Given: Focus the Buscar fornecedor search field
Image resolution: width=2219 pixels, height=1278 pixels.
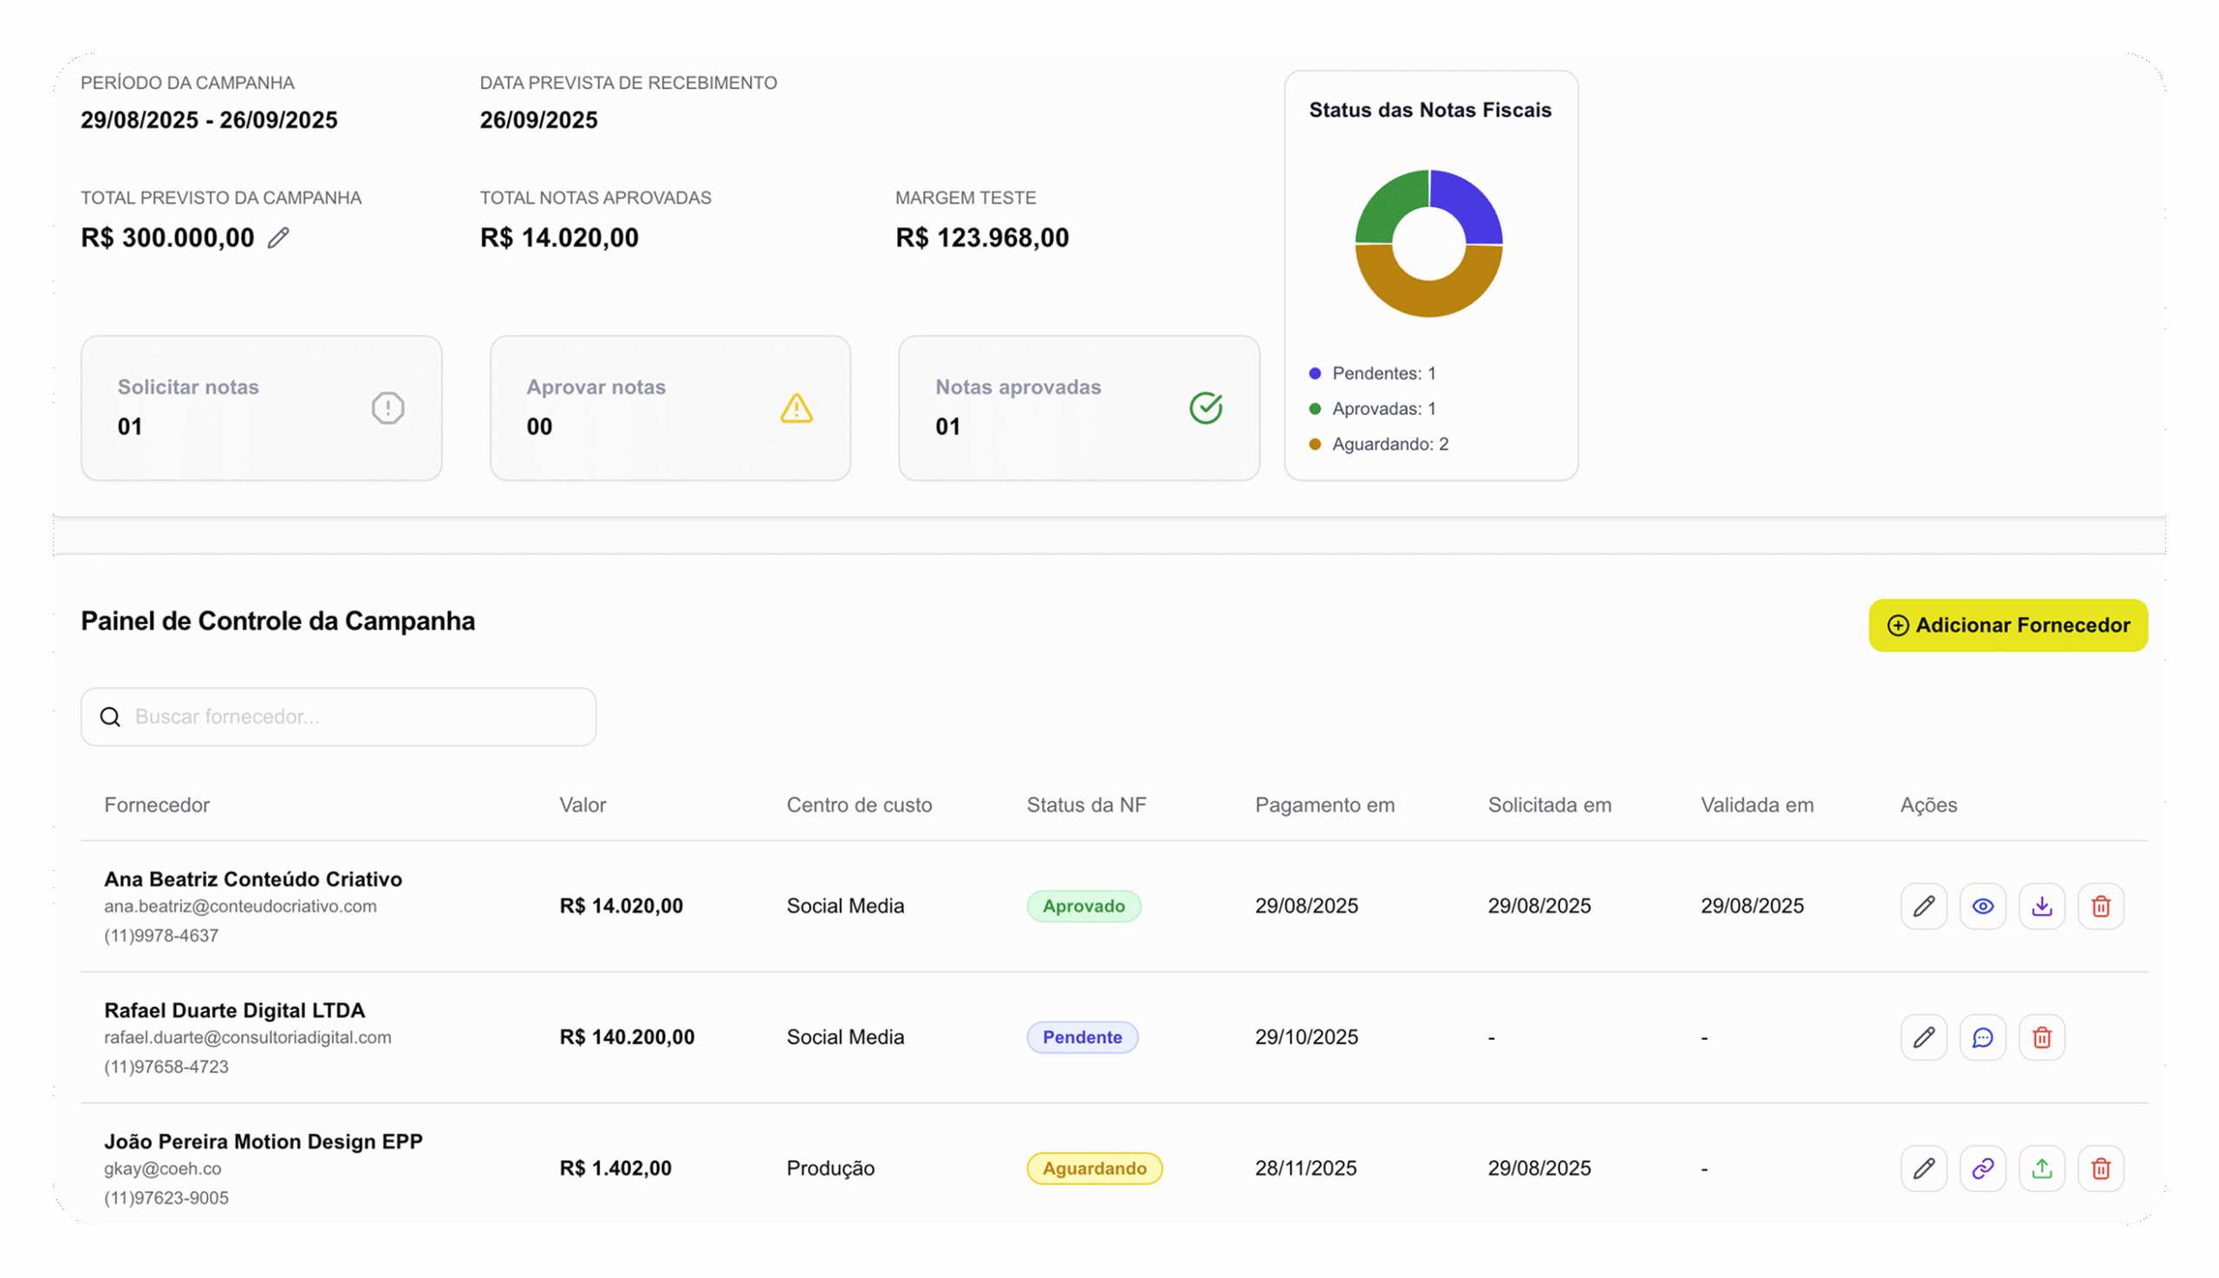Looking at the screenshot, I should (x=351, y=717).
